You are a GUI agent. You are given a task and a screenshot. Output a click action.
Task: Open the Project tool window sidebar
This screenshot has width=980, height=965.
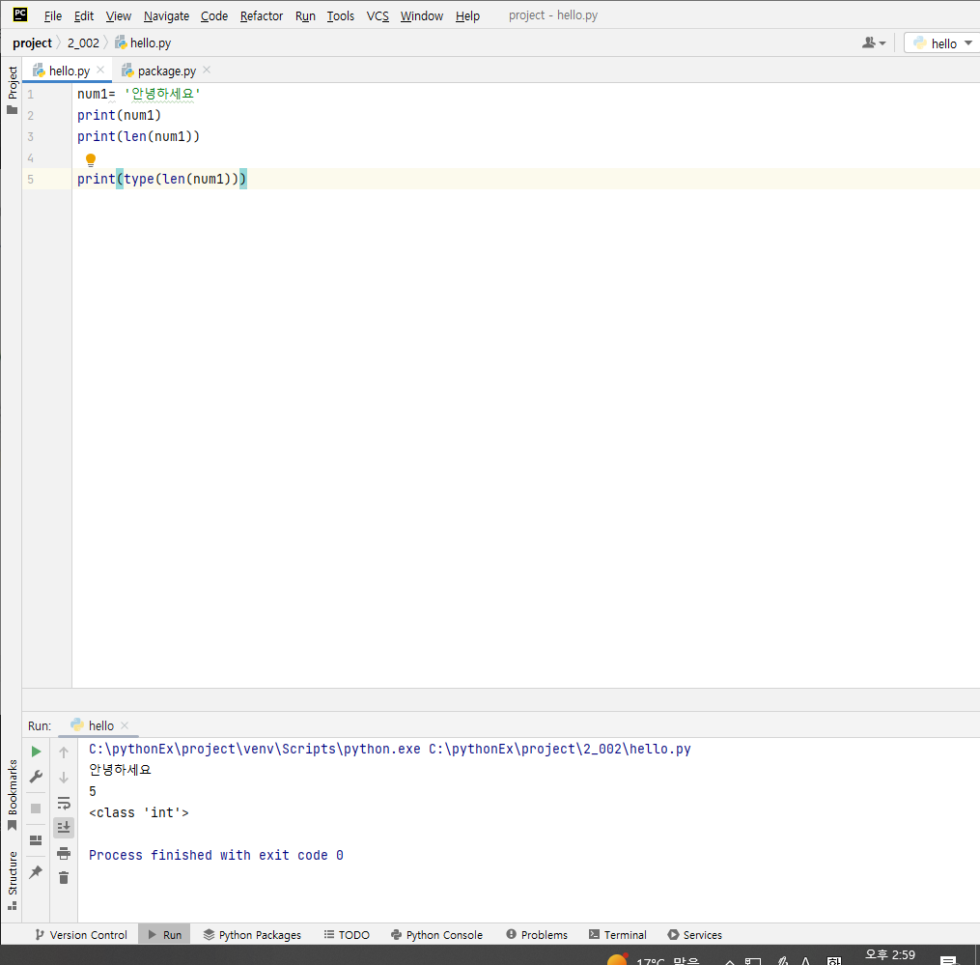pos(12,90)
